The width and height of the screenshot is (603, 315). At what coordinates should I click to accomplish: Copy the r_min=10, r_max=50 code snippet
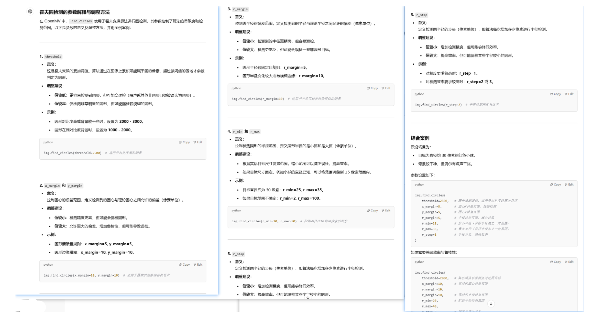pyautogui.click(x=372, y=210)
